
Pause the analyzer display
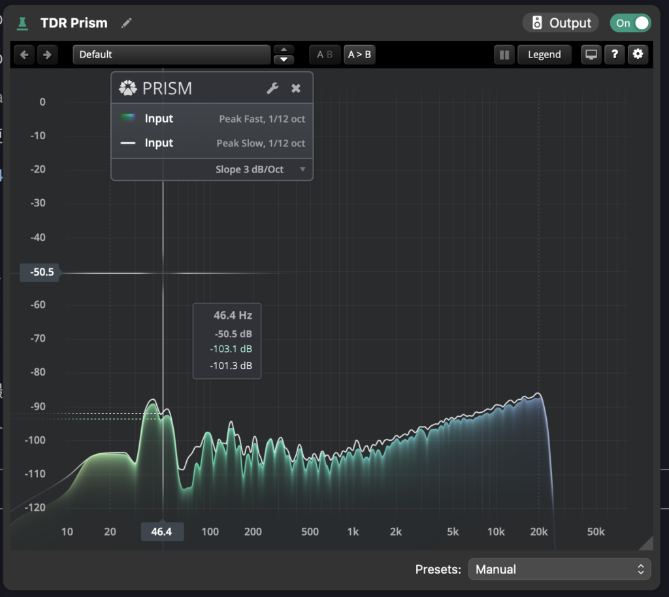click(x=504, y=55)
